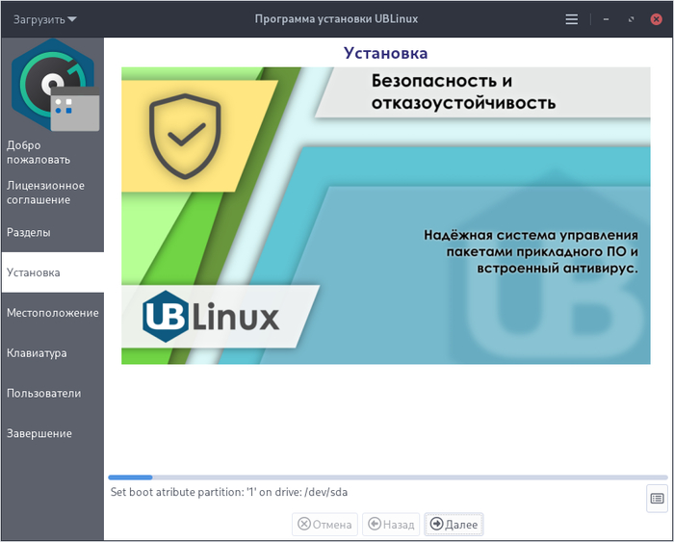
Task: Go to the Разделы step
Action: pyautogui.click(x=52, y=233)
